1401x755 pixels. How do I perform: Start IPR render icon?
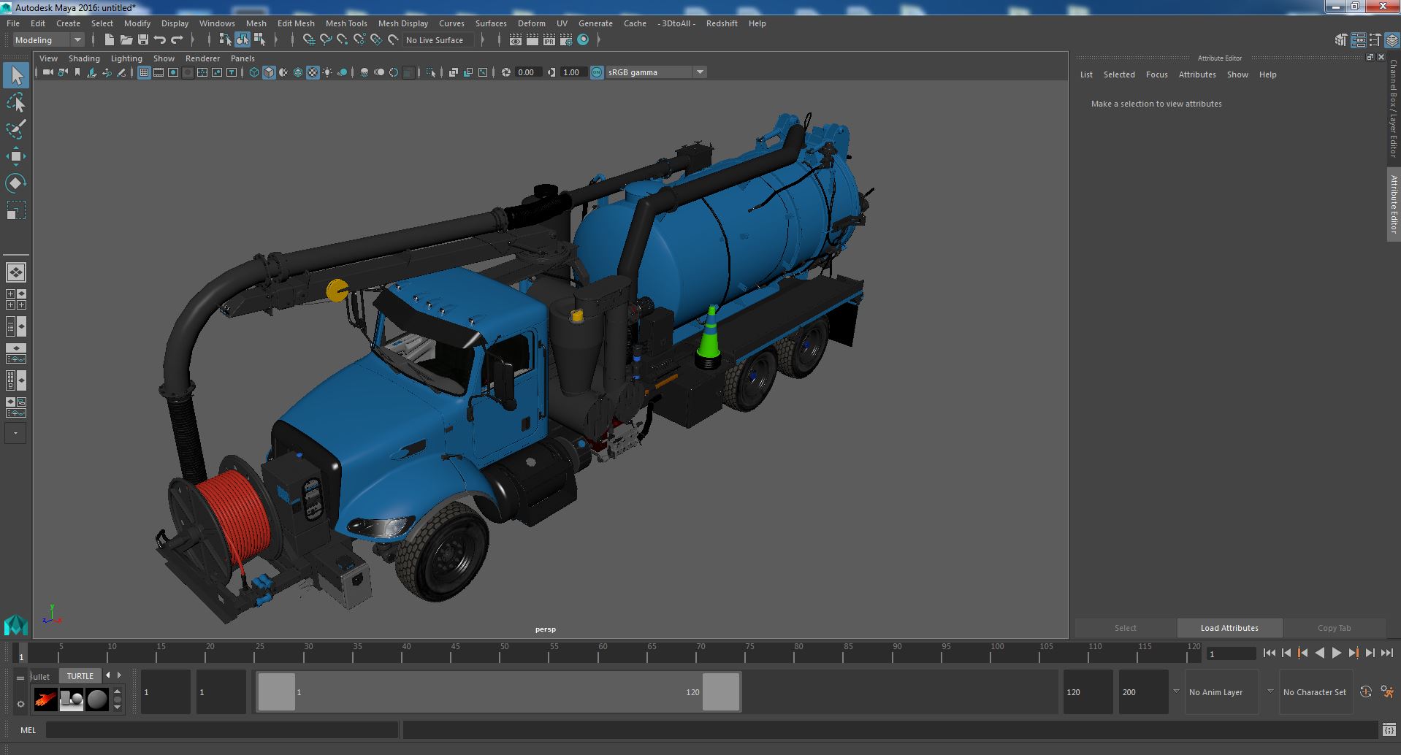click(549, 40)
